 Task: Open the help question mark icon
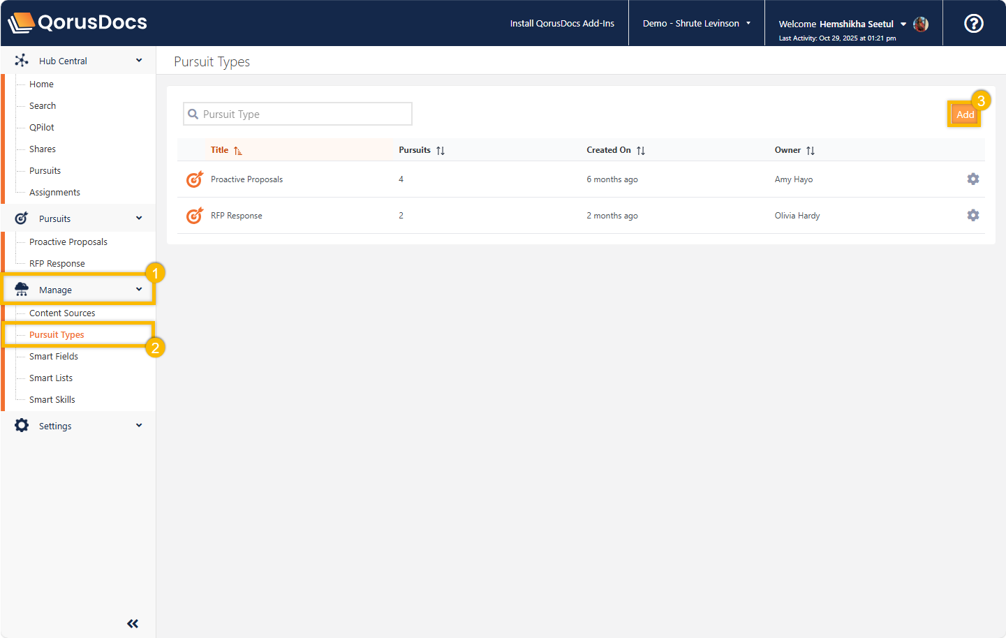click(x=973, y=23)
